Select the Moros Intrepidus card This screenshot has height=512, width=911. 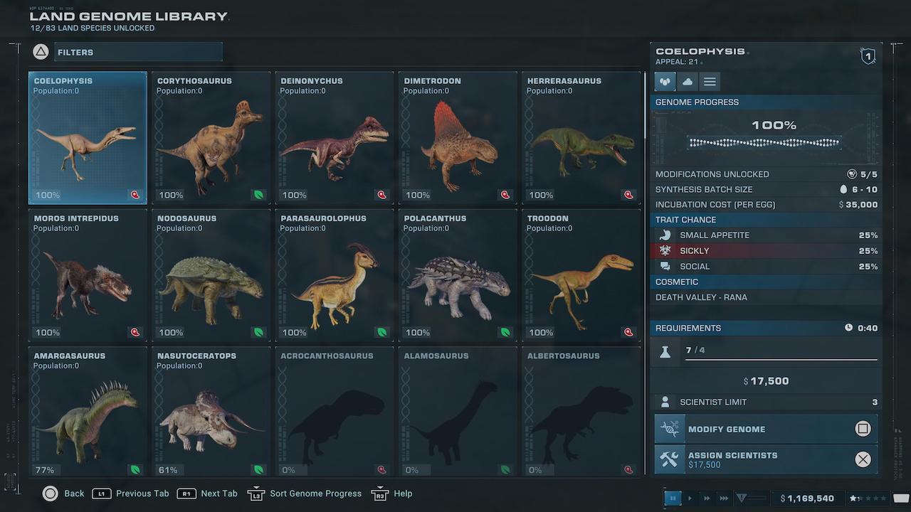(88, 275)
